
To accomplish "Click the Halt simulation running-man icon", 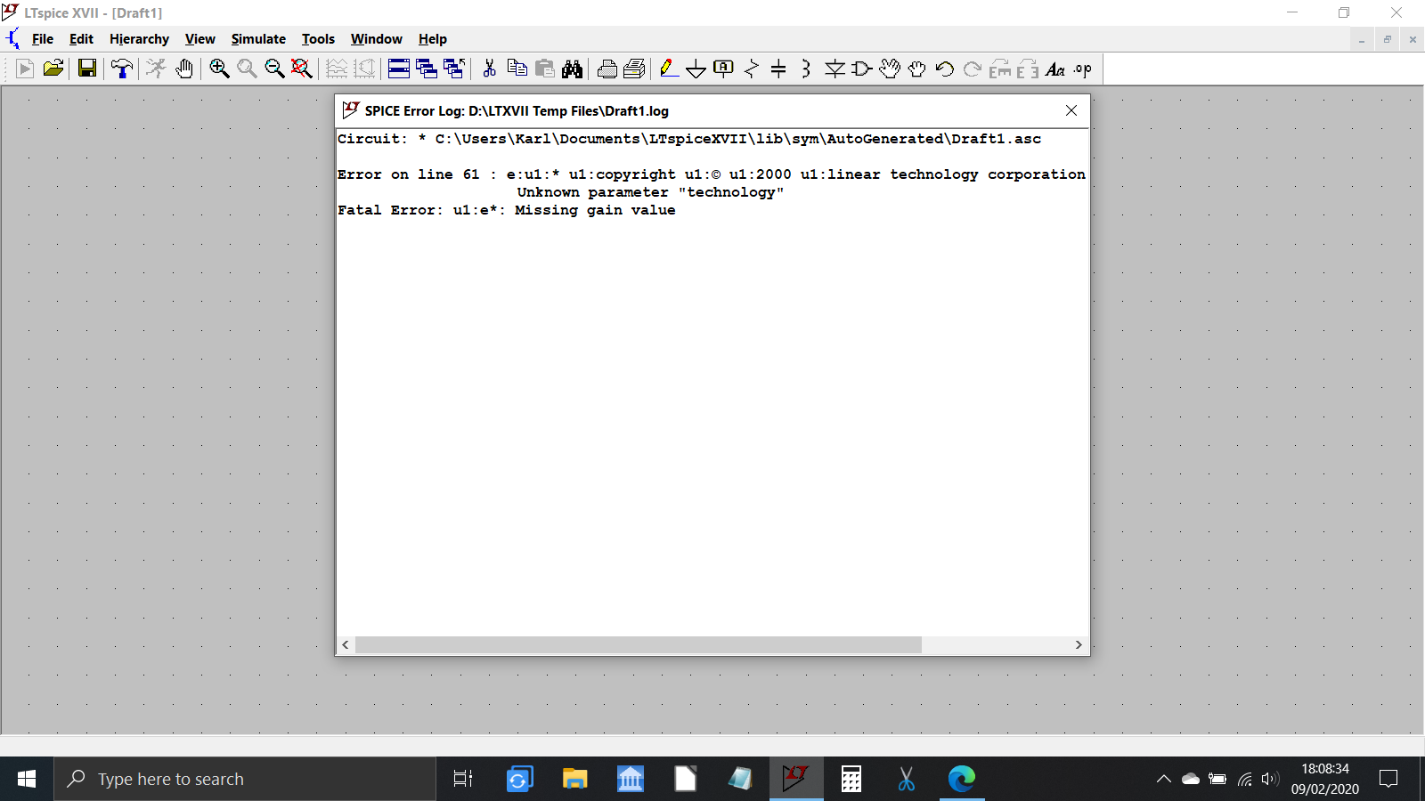I will coord(156,69).
